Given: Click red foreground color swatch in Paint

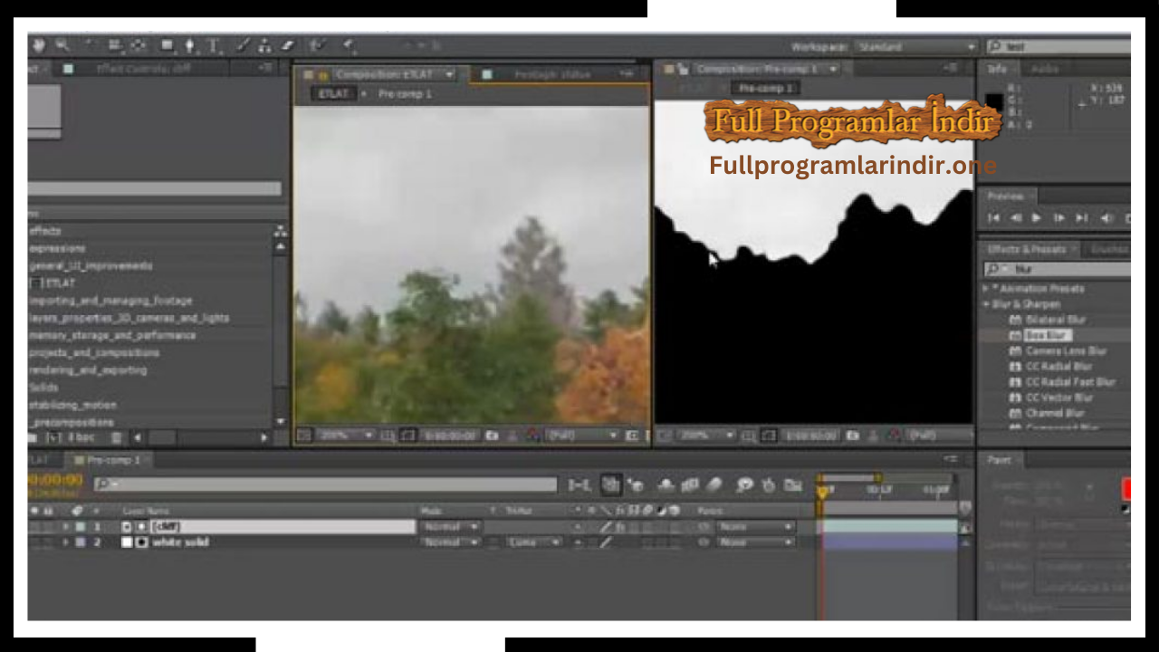Looking at the screenshot, I should point(1126,488).
